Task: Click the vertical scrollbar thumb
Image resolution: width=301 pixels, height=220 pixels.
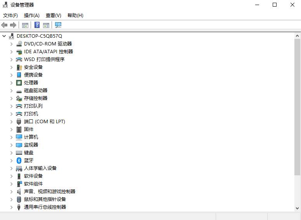Action: (297, 107)
